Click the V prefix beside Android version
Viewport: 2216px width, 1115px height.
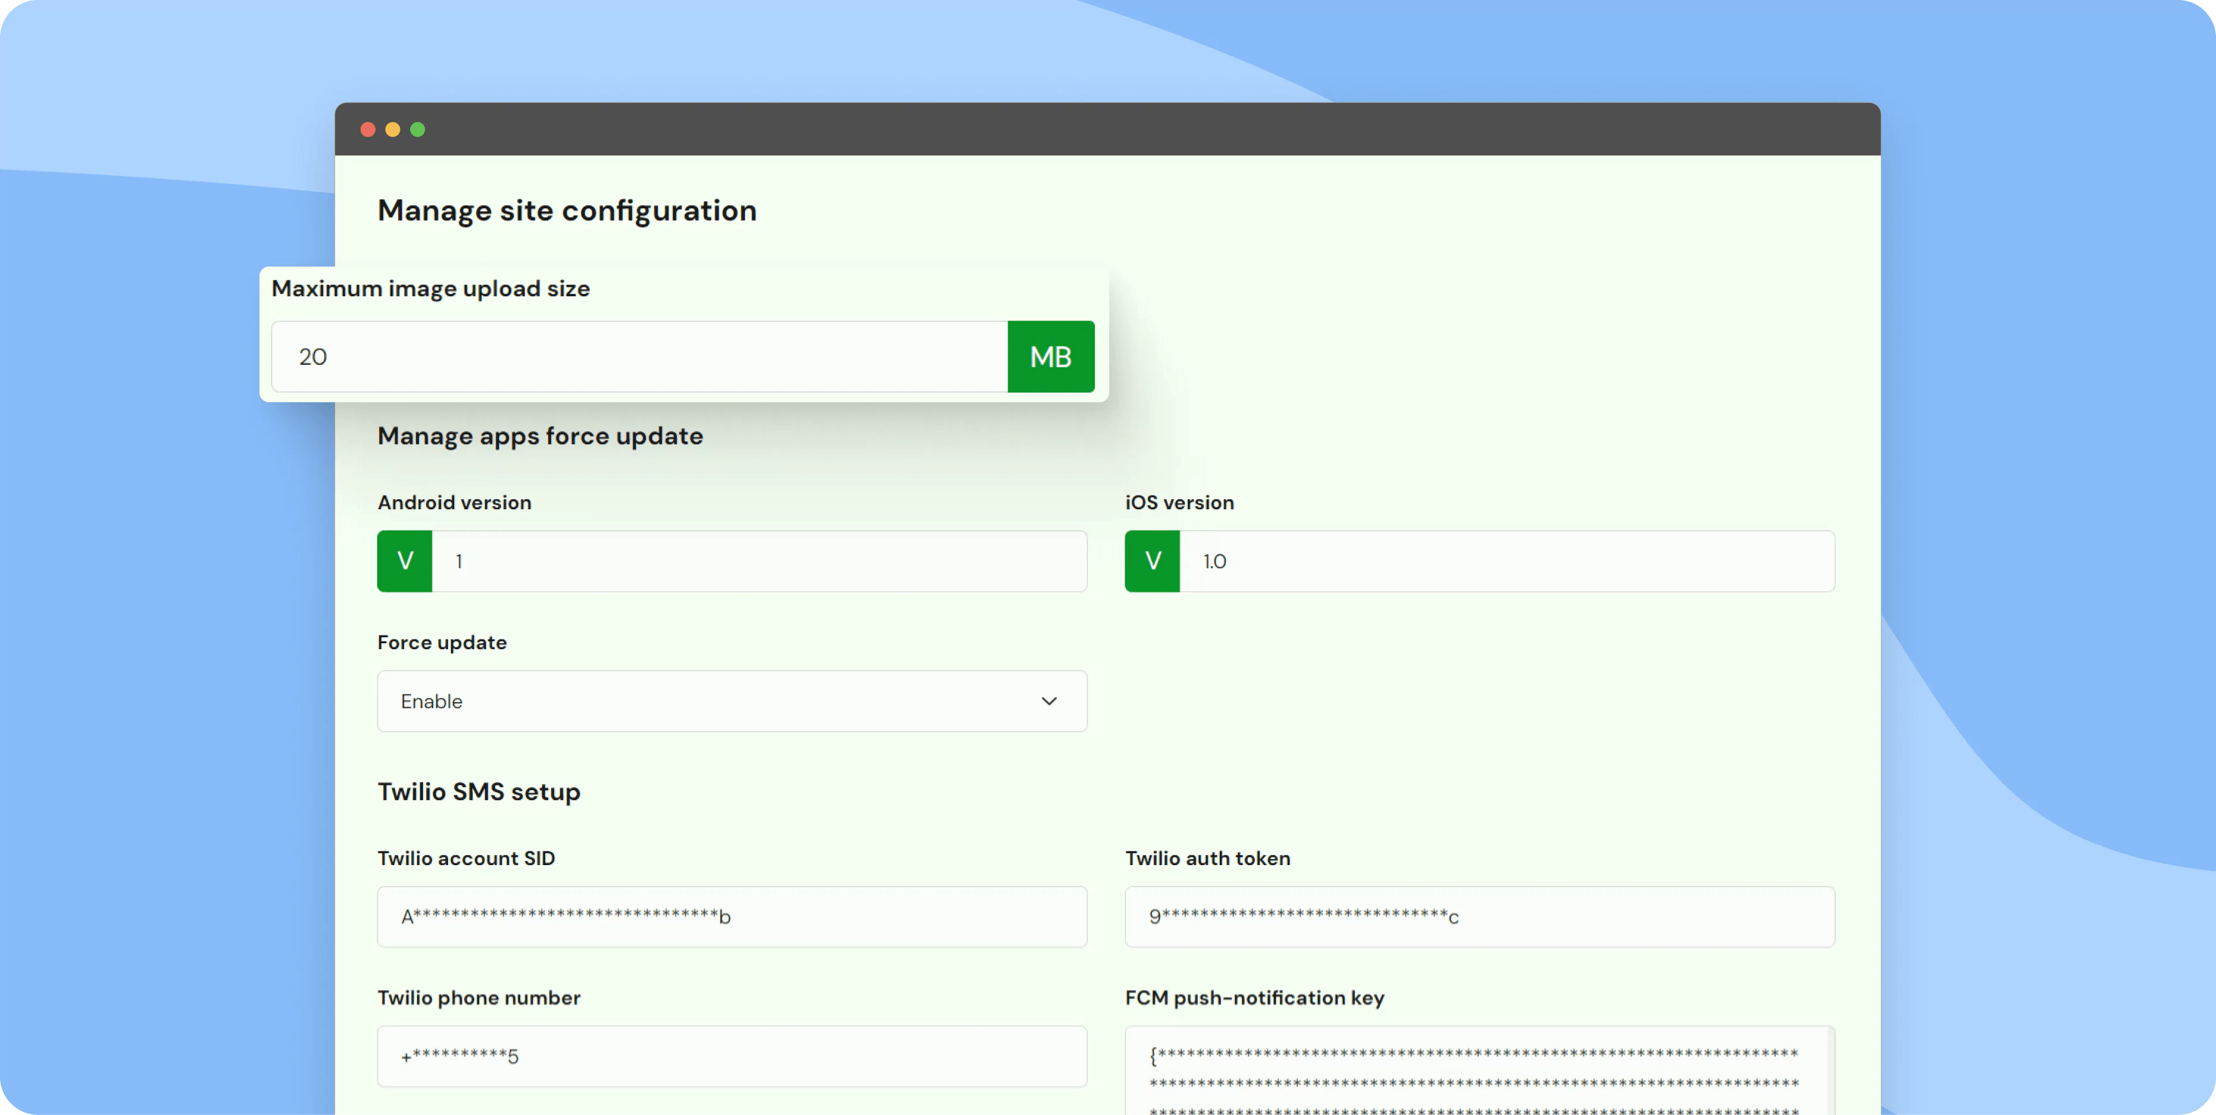click(404, 561)
